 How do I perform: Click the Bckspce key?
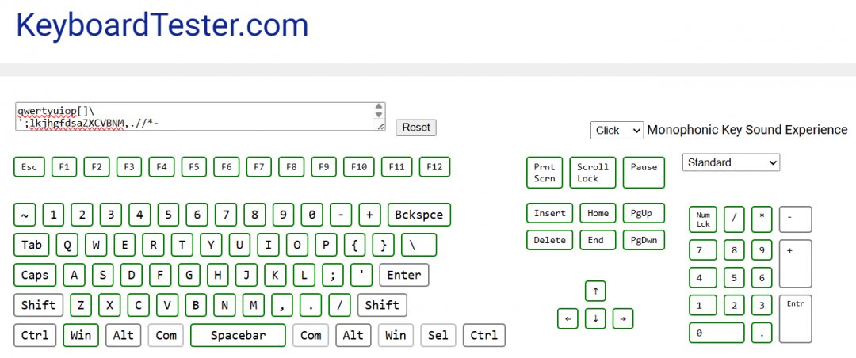pyautogui.click(x=419, y=215)
